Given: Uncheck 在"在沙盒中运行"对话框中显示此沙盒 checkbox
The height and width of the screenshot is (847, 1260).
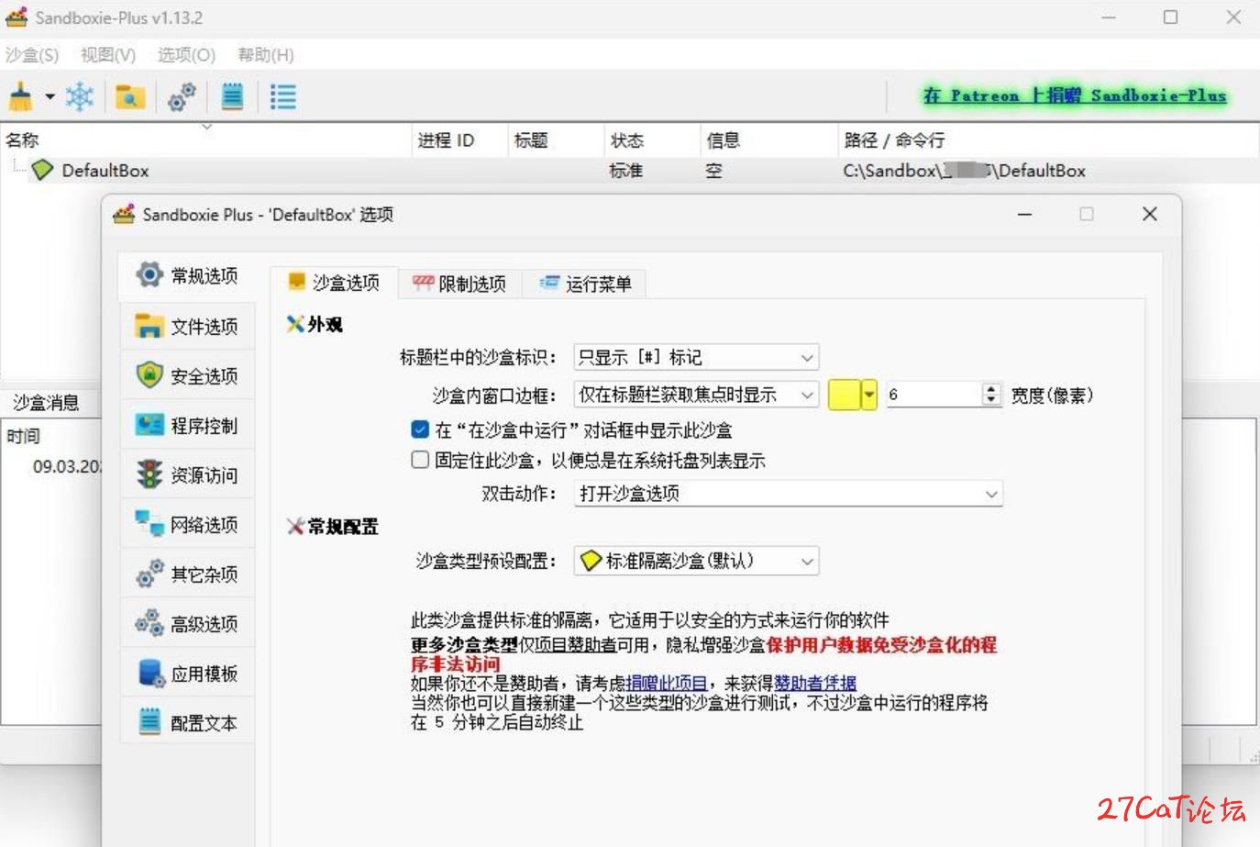Looking at the screenshot, I should click(x=420, y=429).
